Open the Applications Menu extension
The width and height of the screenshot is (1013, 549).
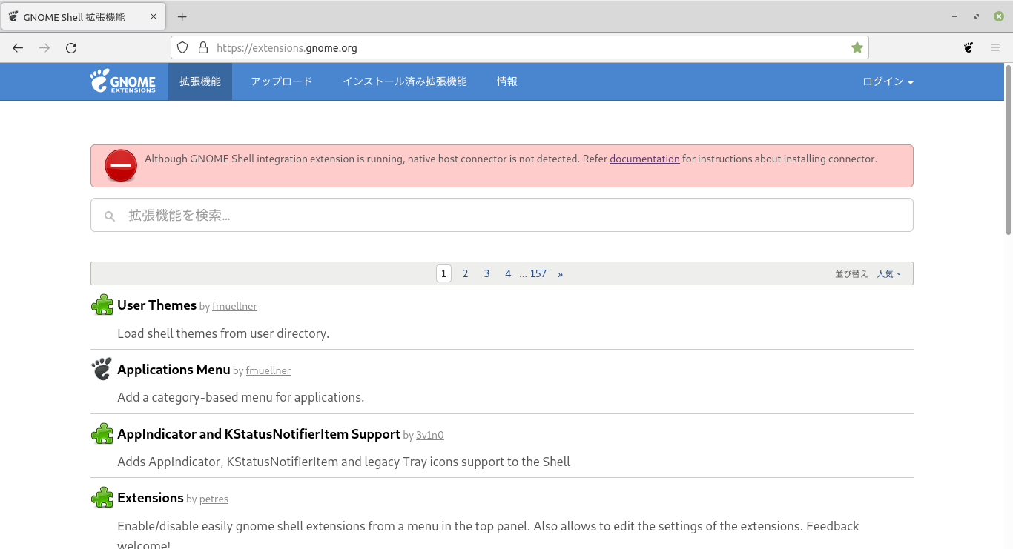pyautogui.click(x=174, y=369)
